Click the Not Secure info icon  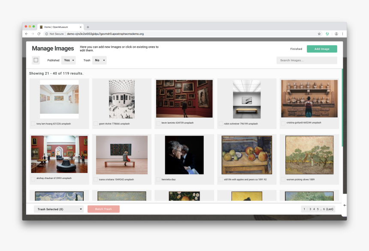point(47,34)
